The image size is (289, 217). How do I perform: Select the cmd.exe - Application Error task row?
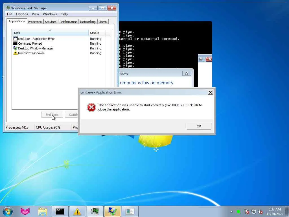(61, 39)
